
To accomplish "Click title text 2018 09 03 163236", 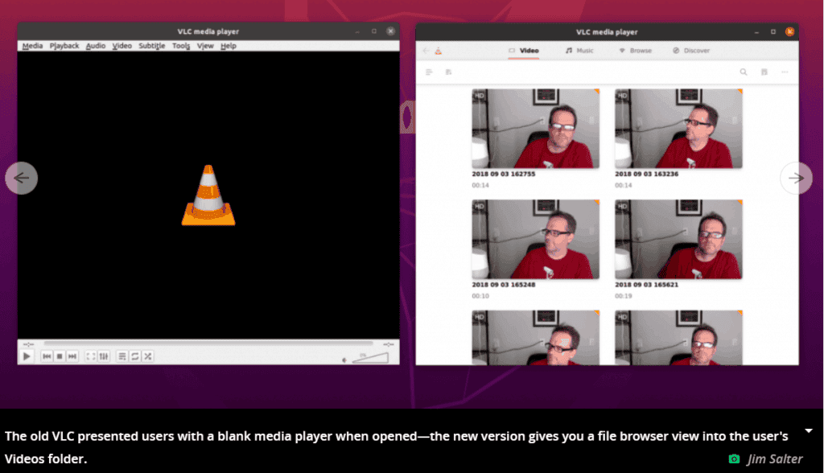I will click(x=646, y=174).
